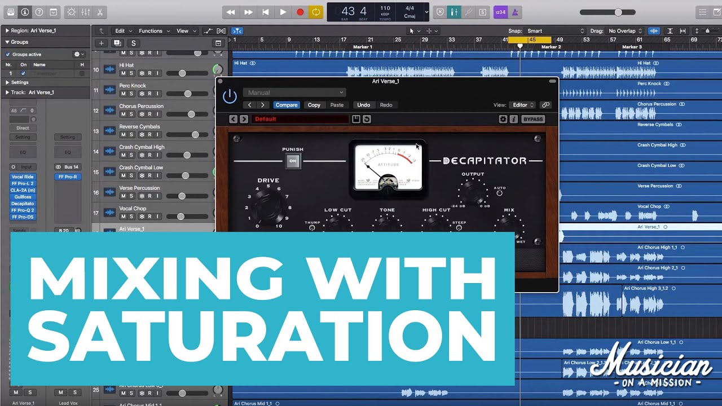Open Decapitator gear settings icon

pos(503,119)
